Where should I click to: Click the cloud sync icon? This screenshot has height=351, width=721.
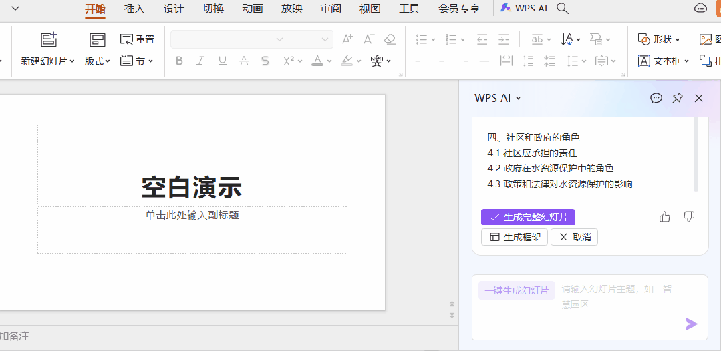[x=700, y=8]
